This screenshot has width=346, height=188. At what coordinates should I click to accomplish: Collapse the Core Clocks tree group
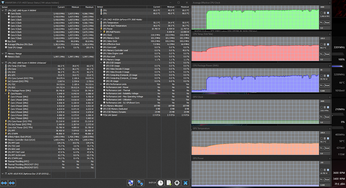click(5, 14)
